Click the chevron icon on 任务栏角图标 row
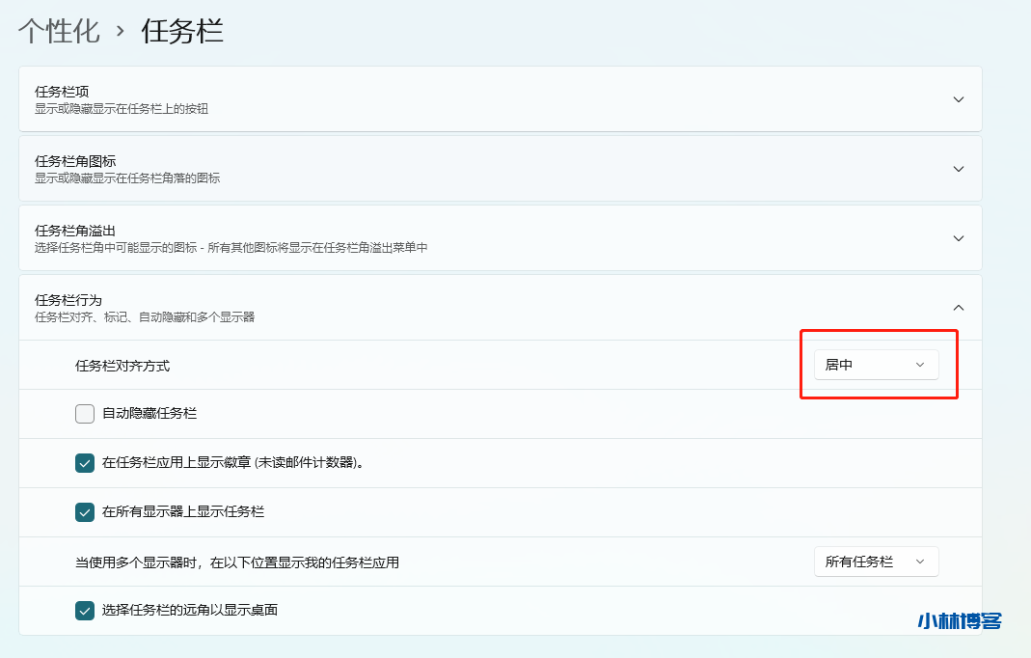 (x=958, y=169)
